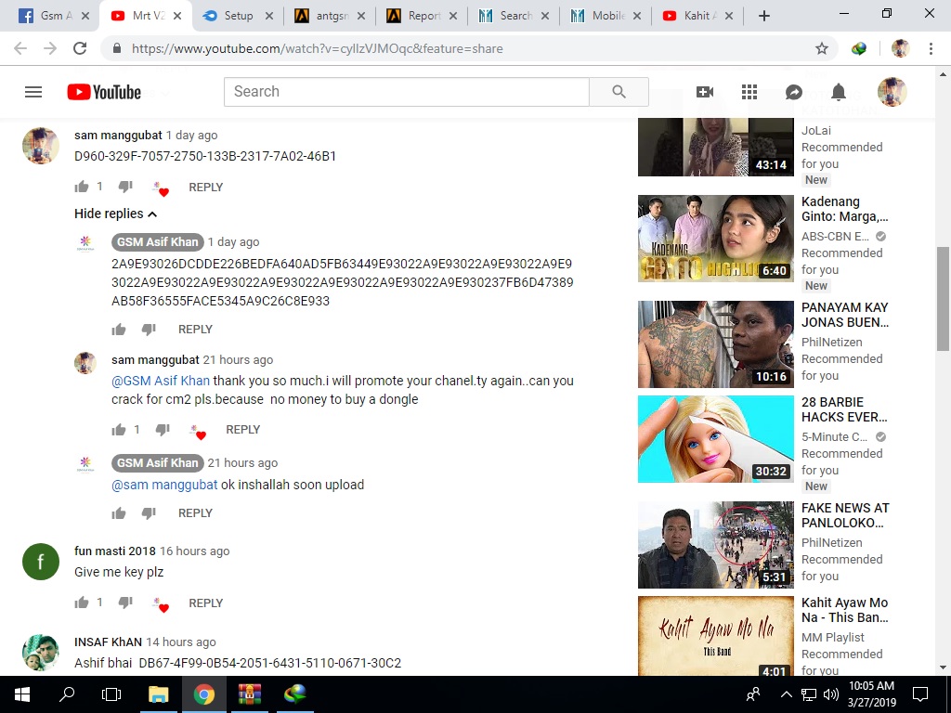This screenshot has width=951, height=713.
Task: Open the 28 BARBIE HACKS video thumbnail
Action: [716, 439]
